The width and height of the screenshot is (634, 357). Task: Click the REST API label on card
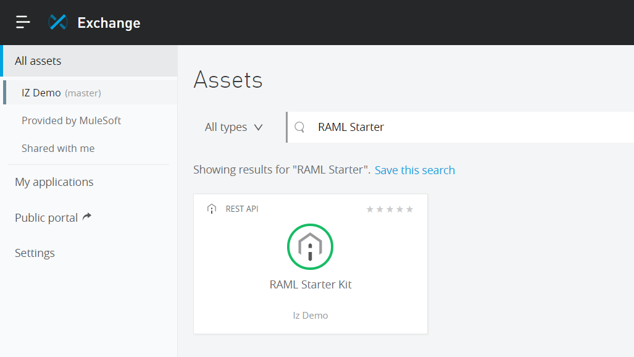[242, 209]
